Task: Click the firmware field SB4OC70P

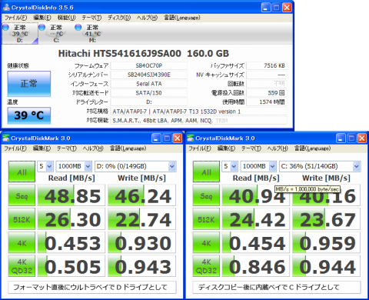Action: point(149,65)
